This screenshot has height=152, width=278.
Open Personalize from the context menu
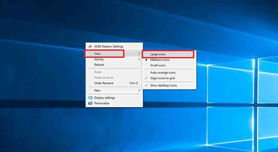point(114,103)
